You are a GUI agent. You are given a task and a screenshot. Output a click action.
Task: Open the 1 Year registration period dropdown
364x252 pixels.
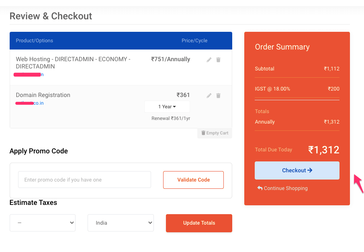(x=167, y=106)
